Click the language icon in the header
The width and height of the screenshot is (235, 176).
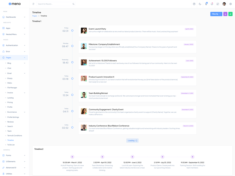pos(194,4)
